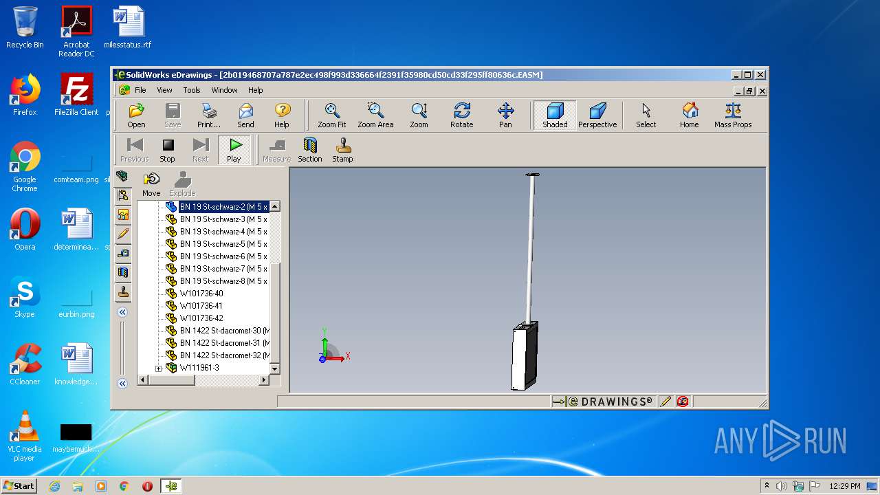The image size is (880, 495).
Task: Select W101736-41 in the component tree
Action: 201,306
